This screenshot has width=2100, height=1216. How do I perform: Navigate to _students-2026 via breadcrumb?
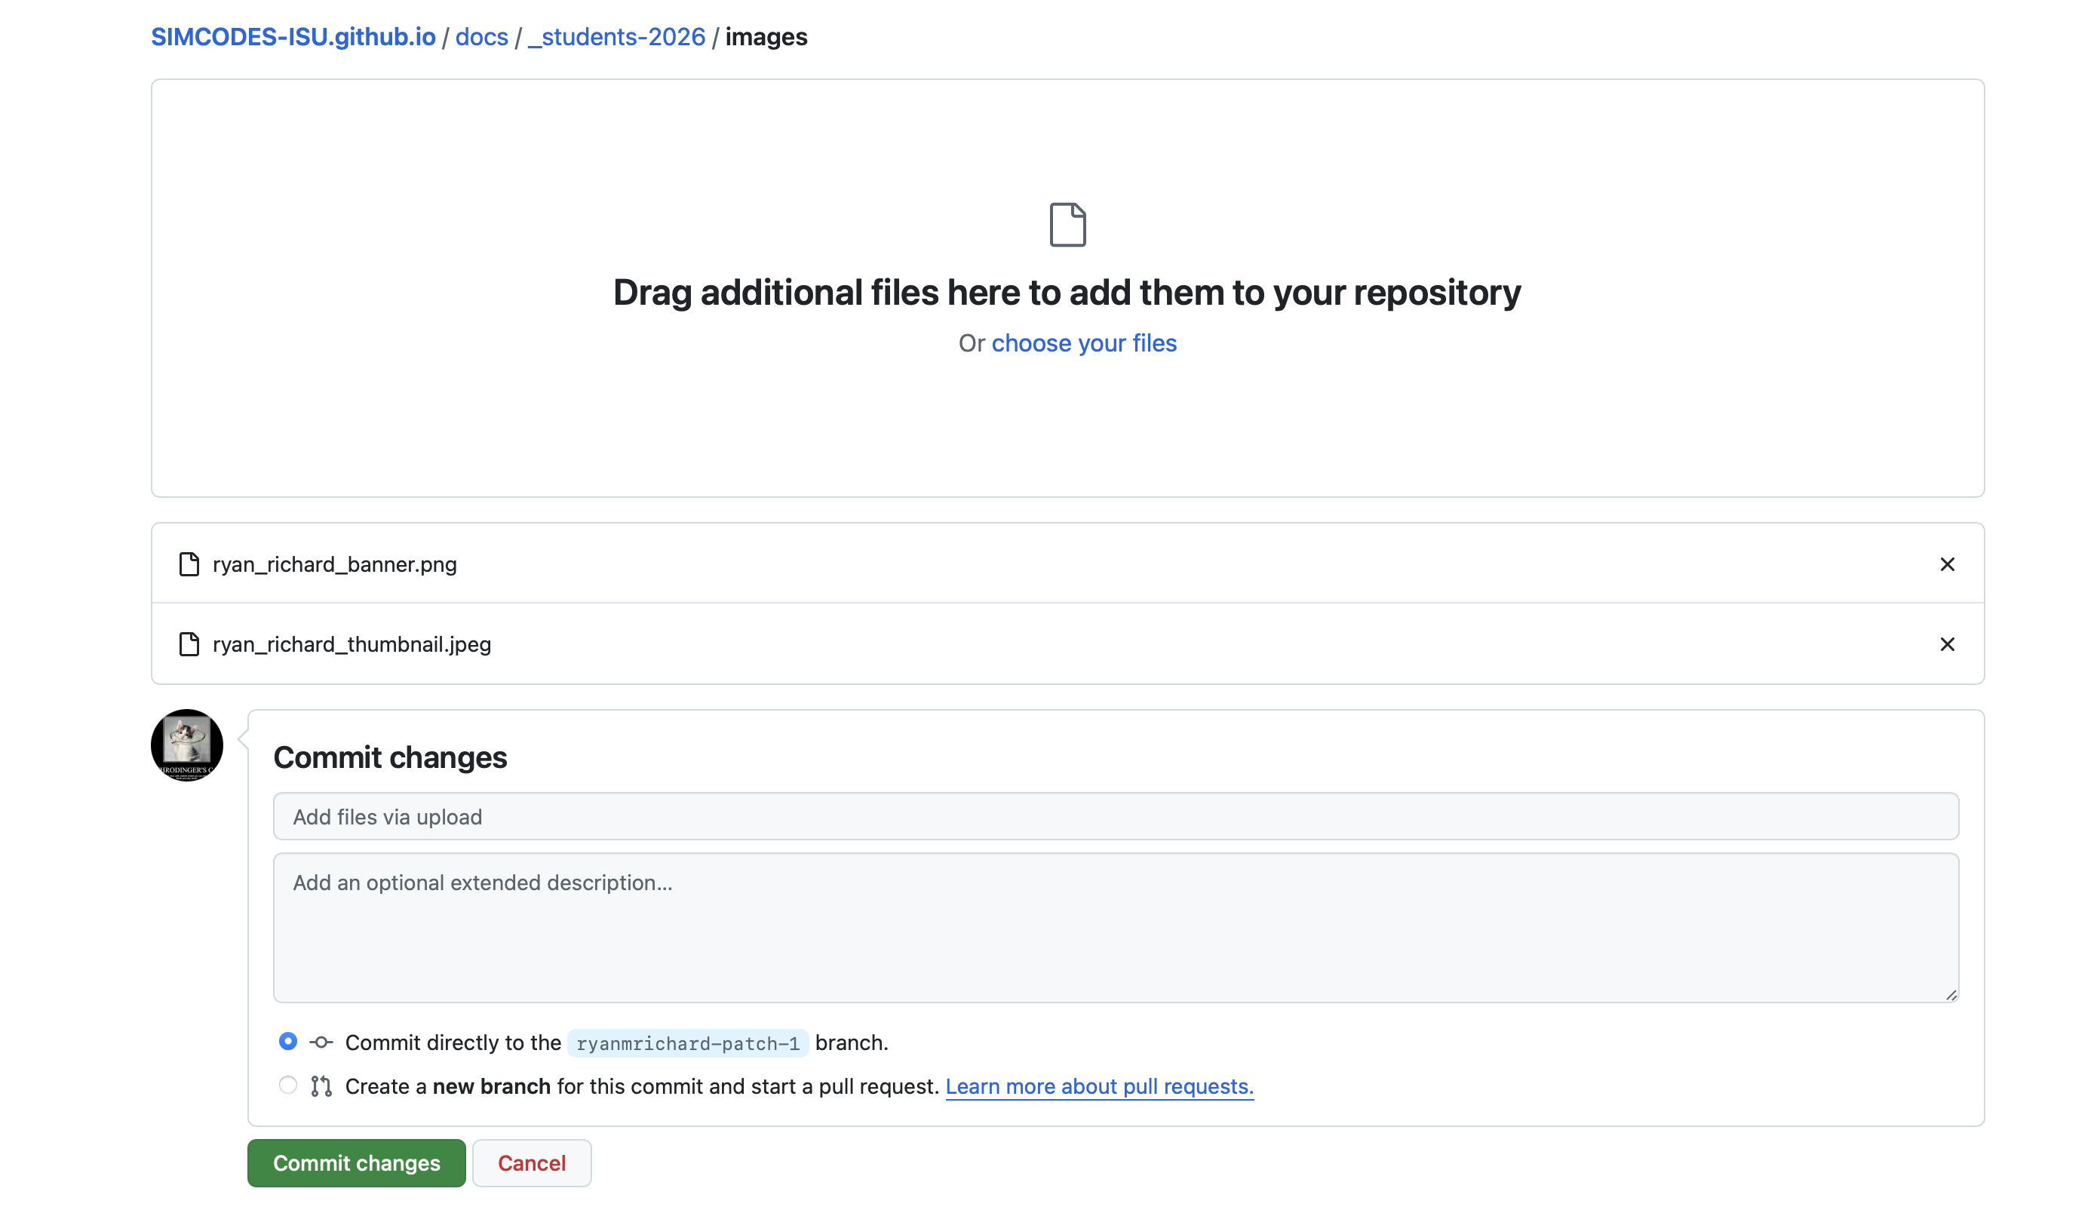[616, 36]
